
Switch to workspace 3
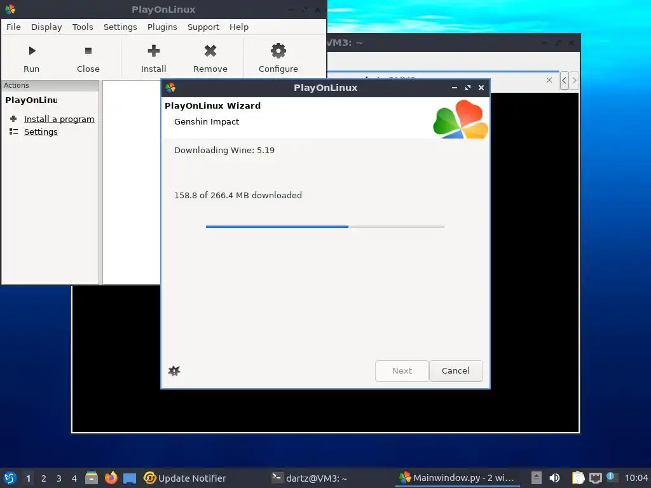(59, 478)
